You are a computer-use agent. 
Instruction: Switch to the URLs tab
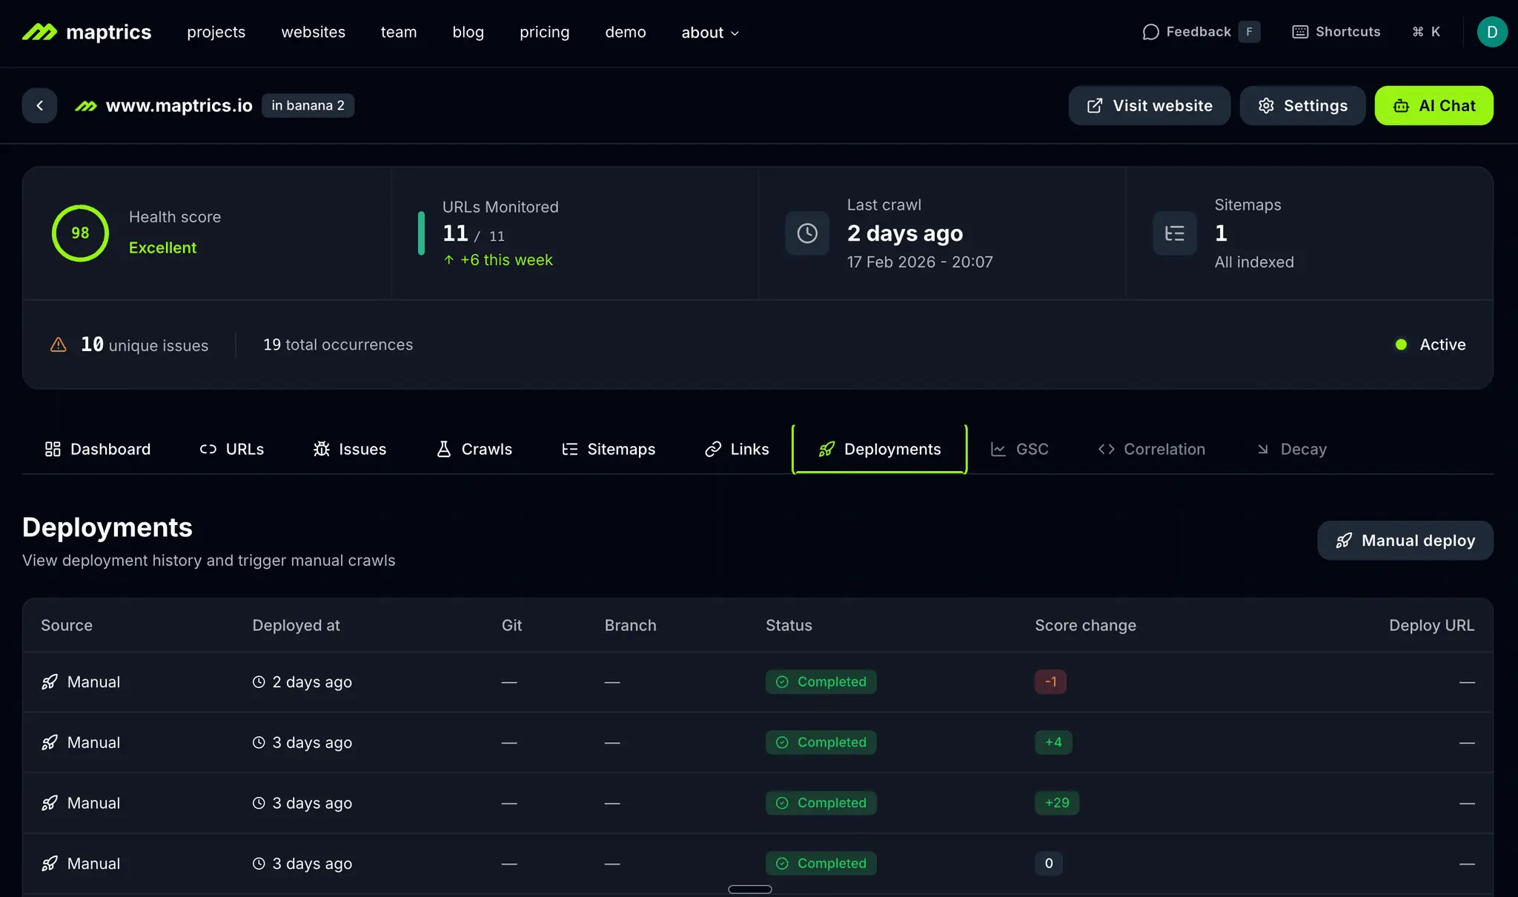click(231, 449)
